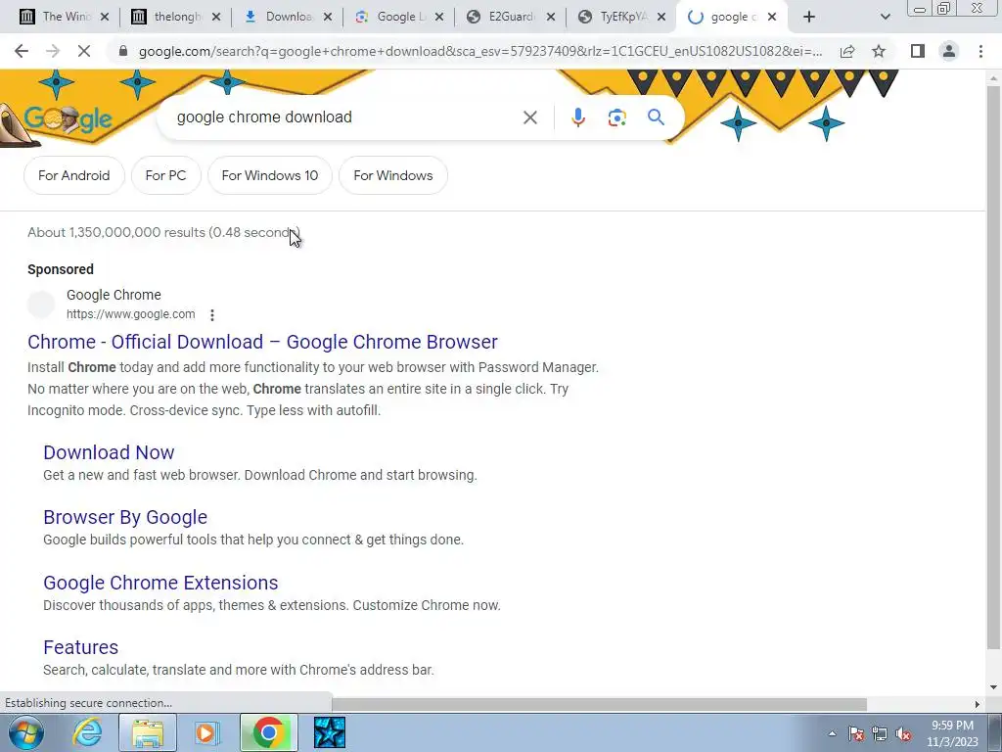
Task: Expand the tab search dropdown
Action: click(885, 18)
